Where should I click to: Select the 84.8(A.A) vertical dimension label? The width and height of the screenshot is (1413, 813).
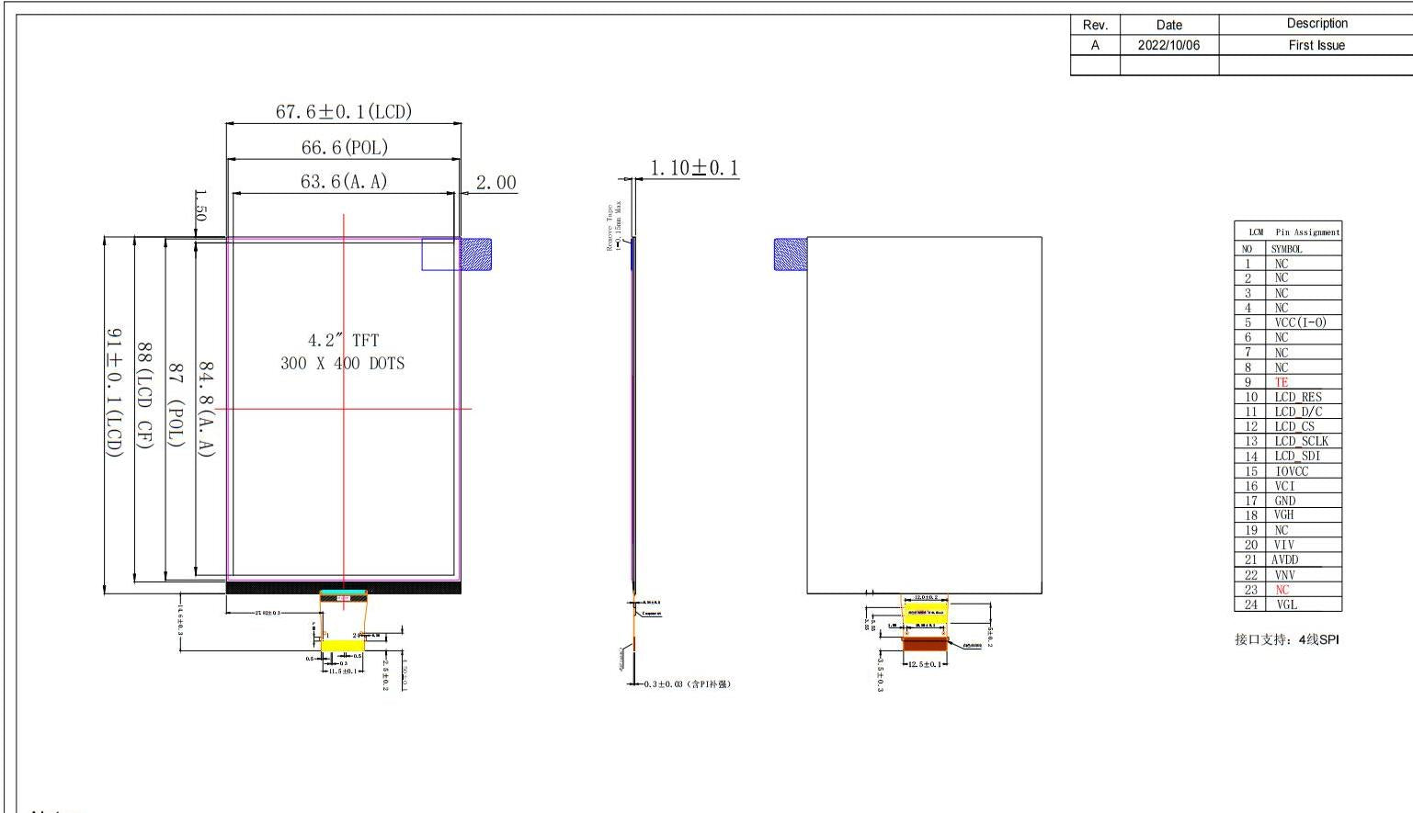pos(206,409)
